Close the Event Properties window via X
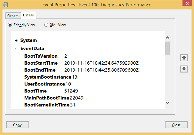This screenshot has height=135, width=194. 186,5
